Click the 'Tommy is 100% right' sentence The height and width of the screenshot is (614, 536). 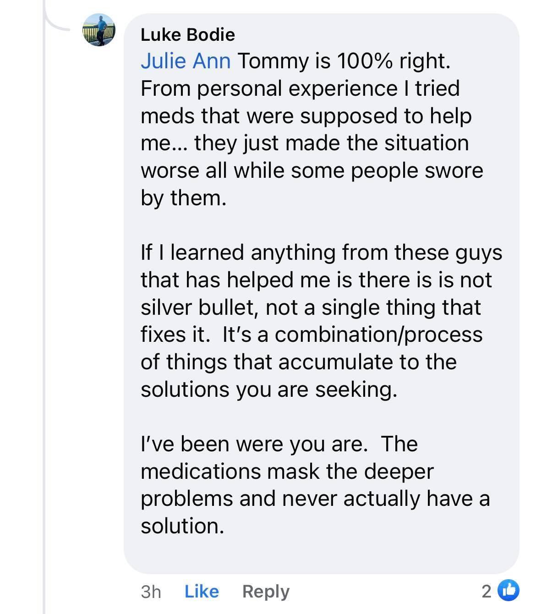(x=344, y=61)
